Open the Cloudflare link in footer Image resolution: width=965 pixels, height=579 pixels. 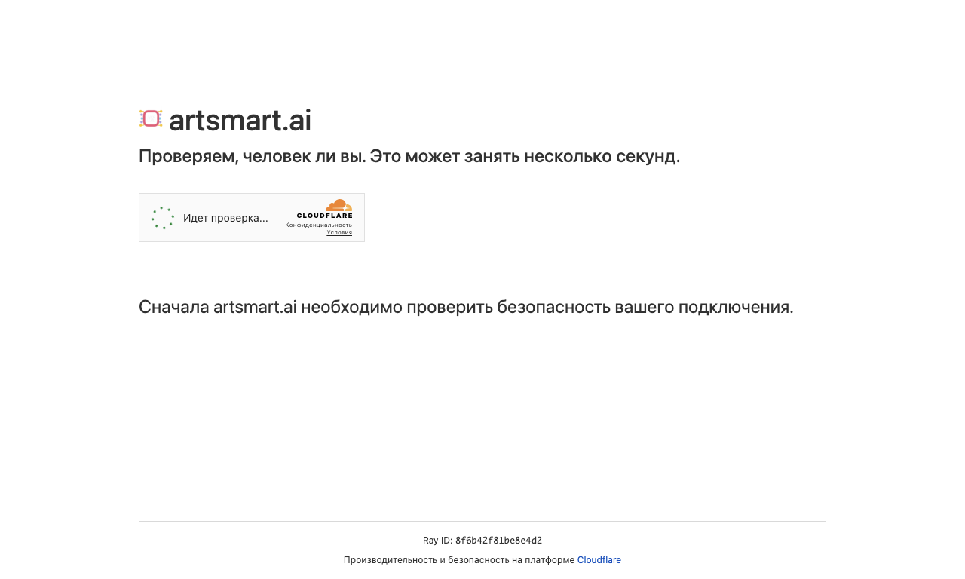(x=599, y=560)
